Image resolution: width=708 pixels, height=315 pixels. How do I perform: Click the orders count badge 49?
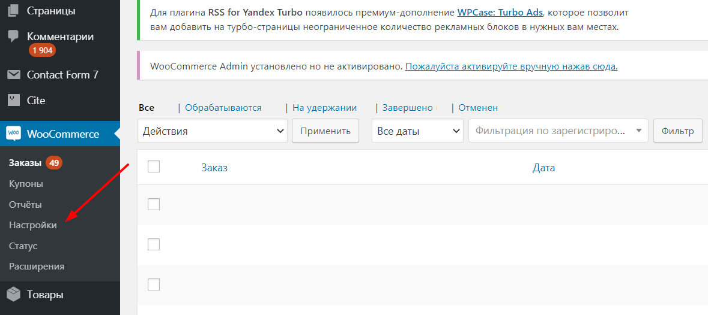coord(55,163)
